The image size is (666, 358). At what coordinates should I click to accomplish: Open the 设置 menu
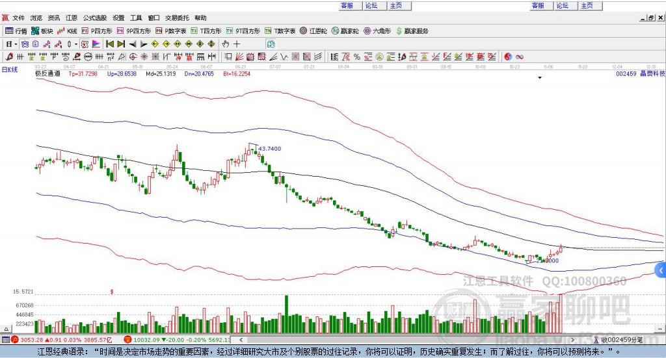tap(118, 18)
